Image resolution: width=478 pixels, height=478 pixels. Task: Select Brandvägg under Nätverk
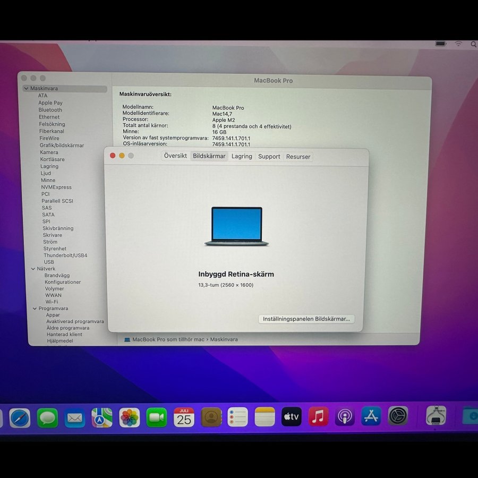(57, 275)
